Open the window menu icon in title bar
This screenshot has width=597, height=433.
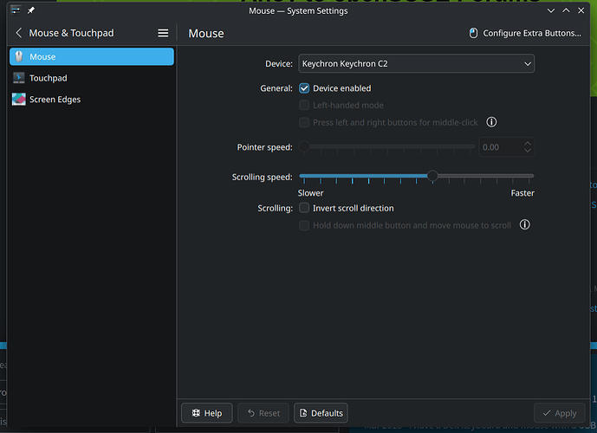(x=16, y=10)
